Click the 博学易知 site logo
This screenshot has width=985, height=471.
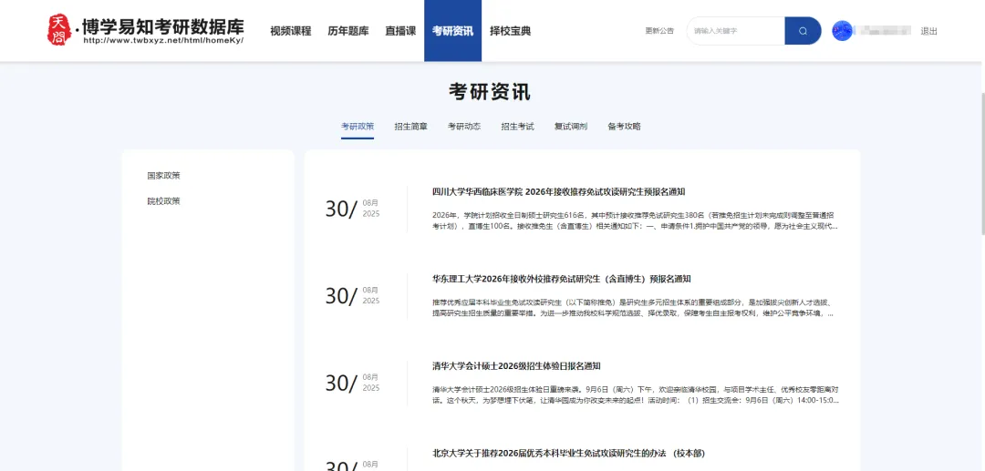[146, 30]
